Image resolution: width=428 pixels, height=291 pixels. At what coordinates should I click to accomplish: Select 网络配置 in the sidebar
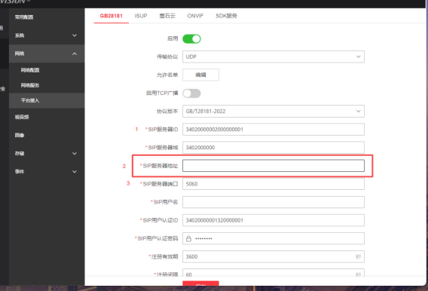(47, 70)
